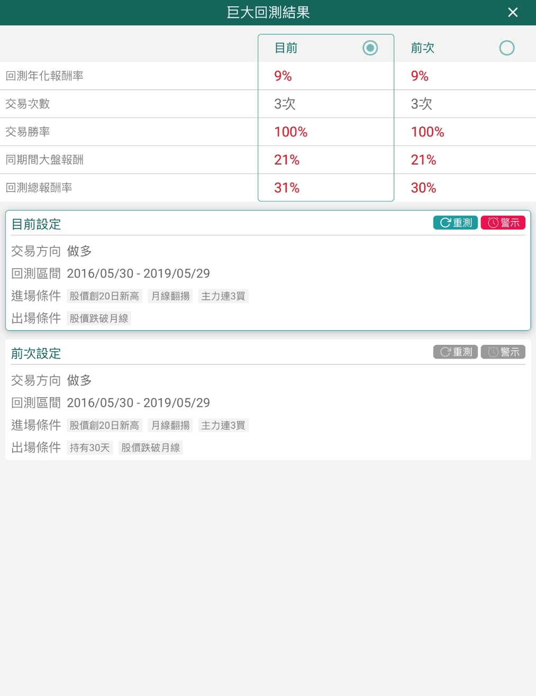The width and height of the screenshot is (536, 696).
Task: Click the X icon in the title bar
Action: (512, 12)
